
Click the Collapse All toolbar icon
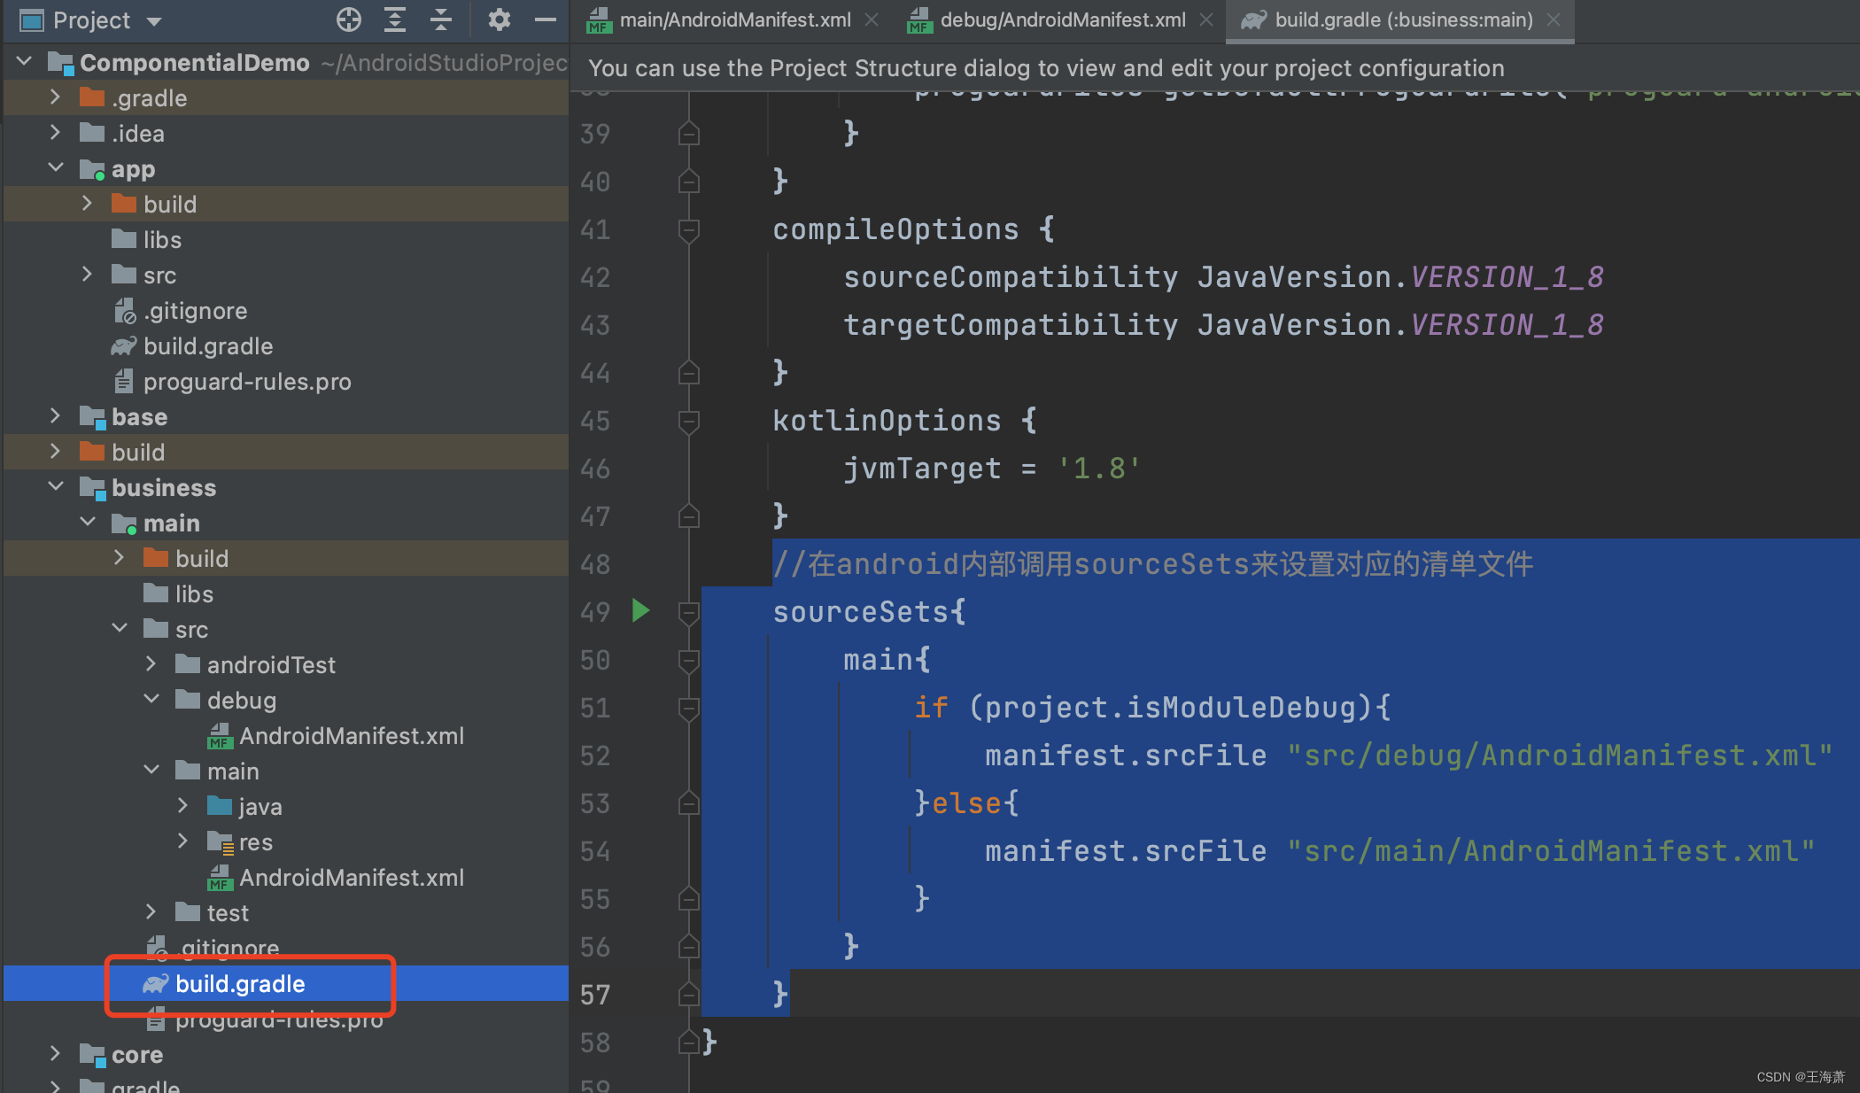coord(441,19)
